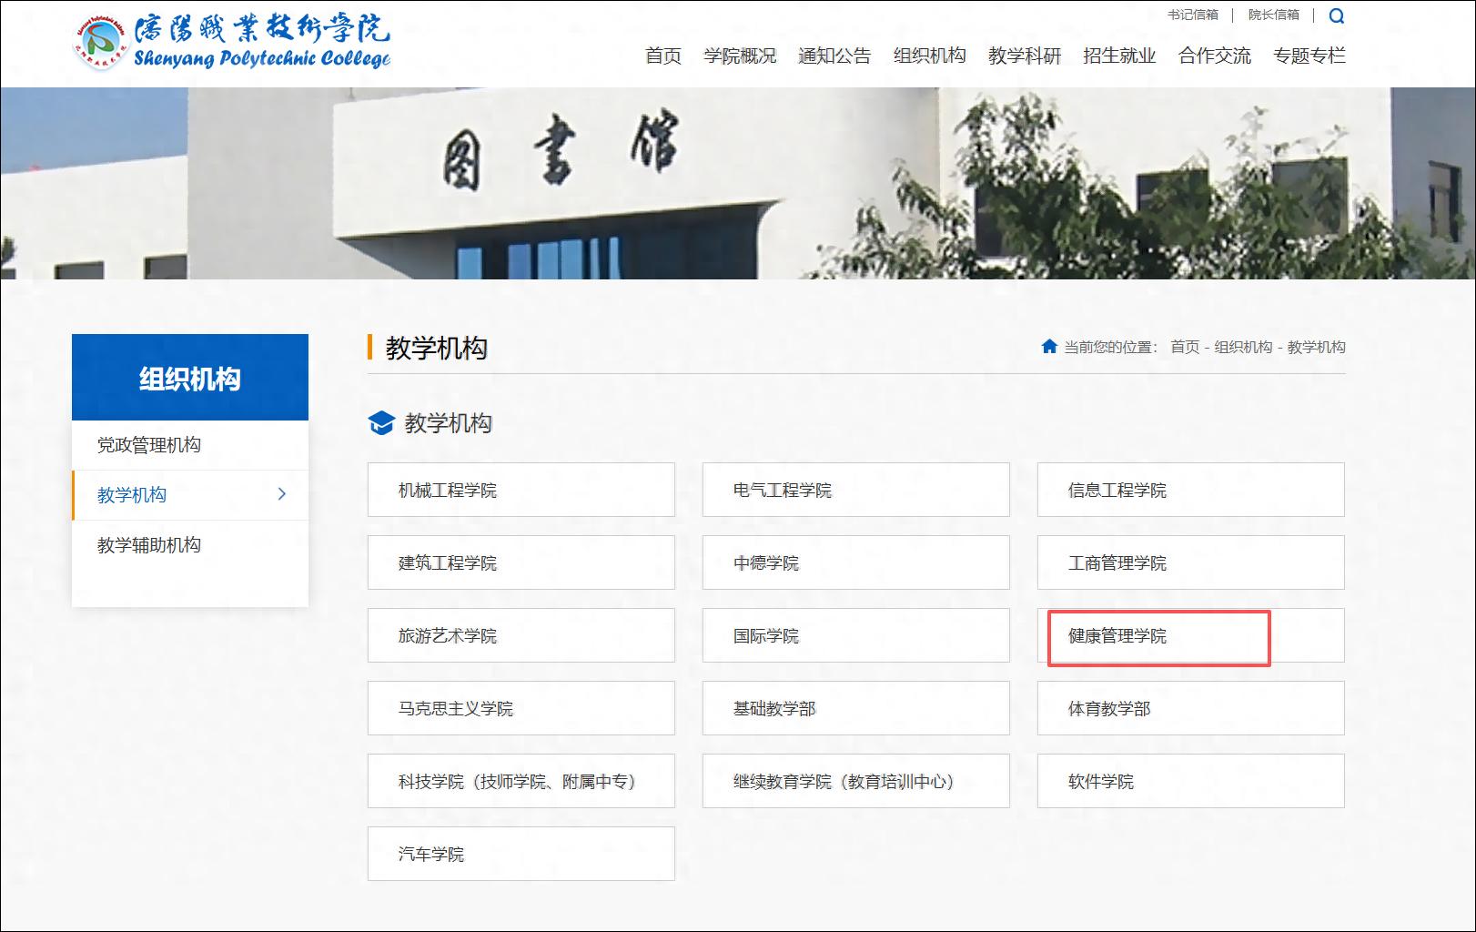This screenshot has height=932, width=1476.
Task: Click the home icon in breadcrumb
Action: point(1049,347)
